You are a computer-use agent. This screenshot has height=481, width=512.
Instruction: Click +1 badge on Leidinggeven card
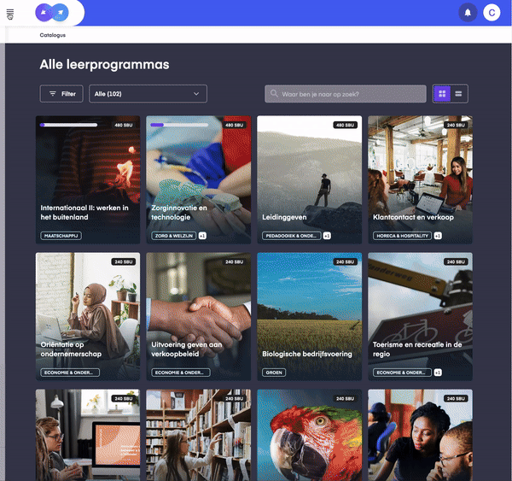[x=327, y=236]
